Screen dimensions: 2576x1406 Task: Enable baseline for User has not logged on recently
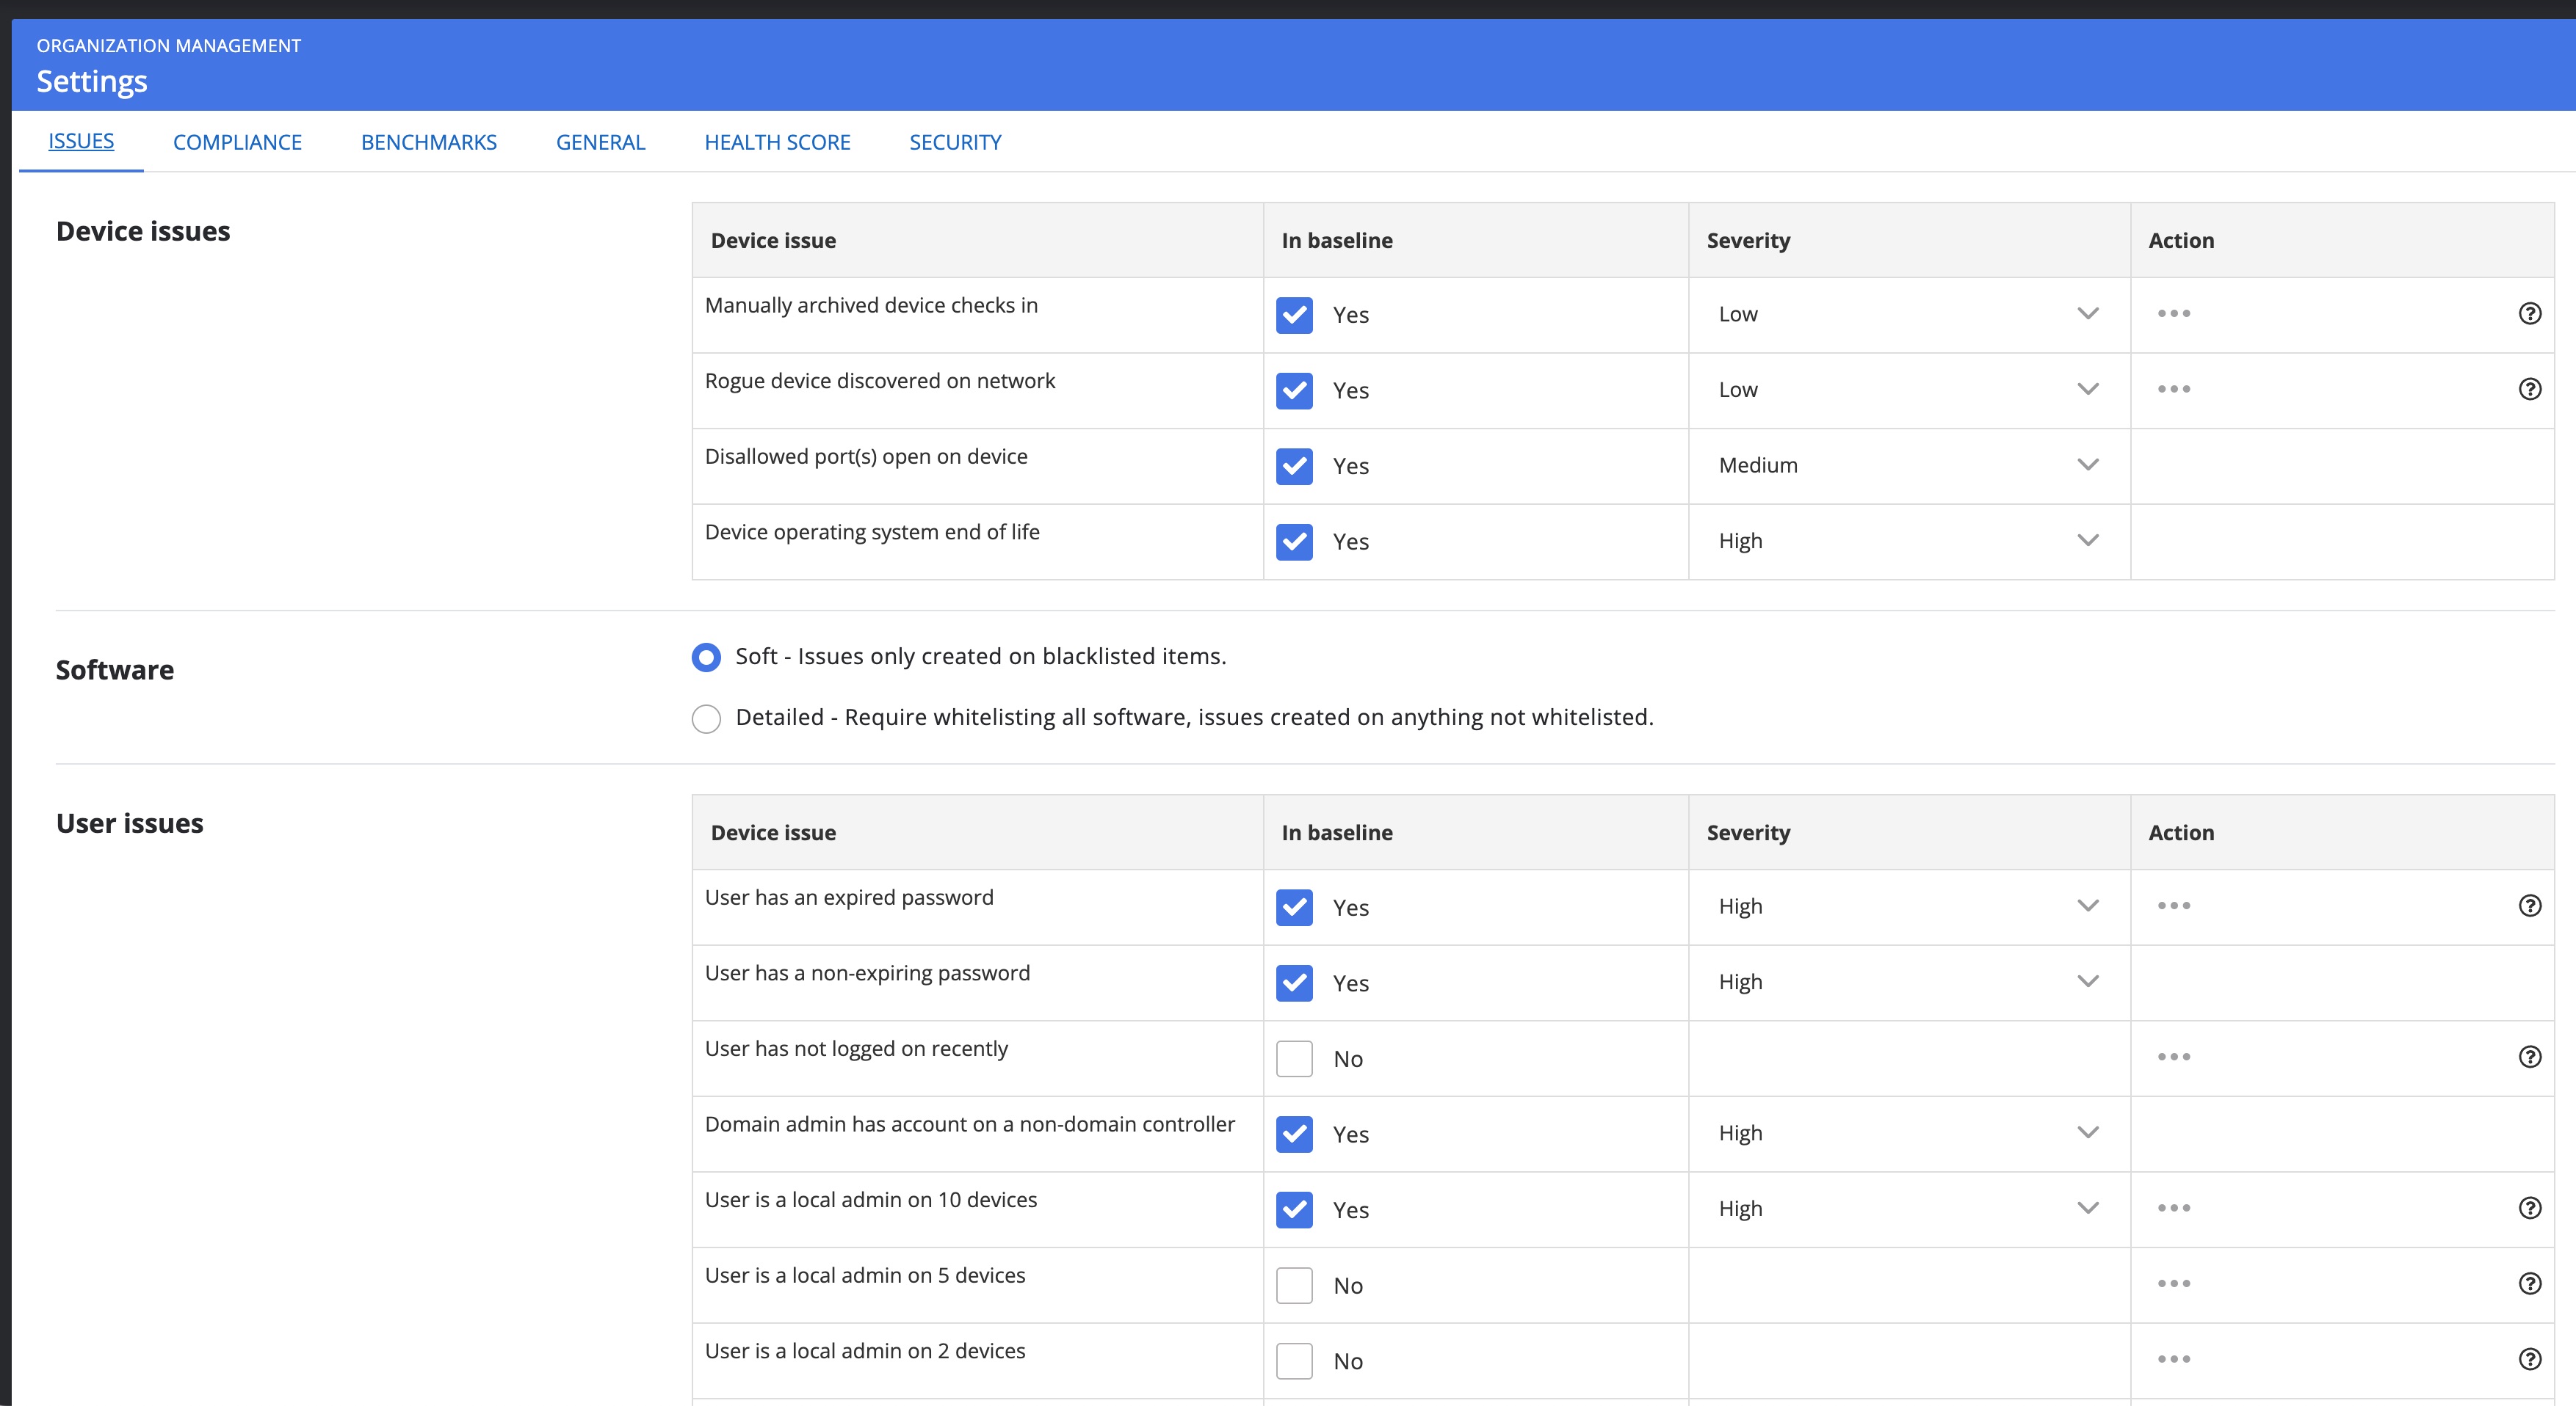[1294, 1058]
